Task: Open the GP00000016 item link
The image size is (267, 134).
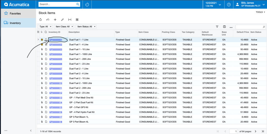Action: [x=56, y=112]
